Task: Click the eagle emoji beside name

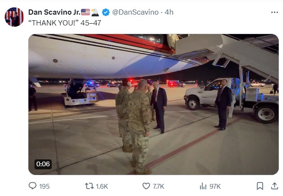Action: point(95,12)
